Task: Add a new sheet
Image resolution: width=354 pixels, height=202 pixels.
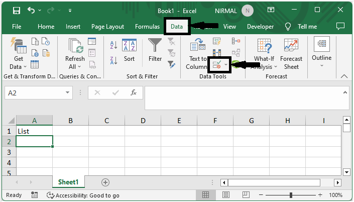Action: coord(105,182)
